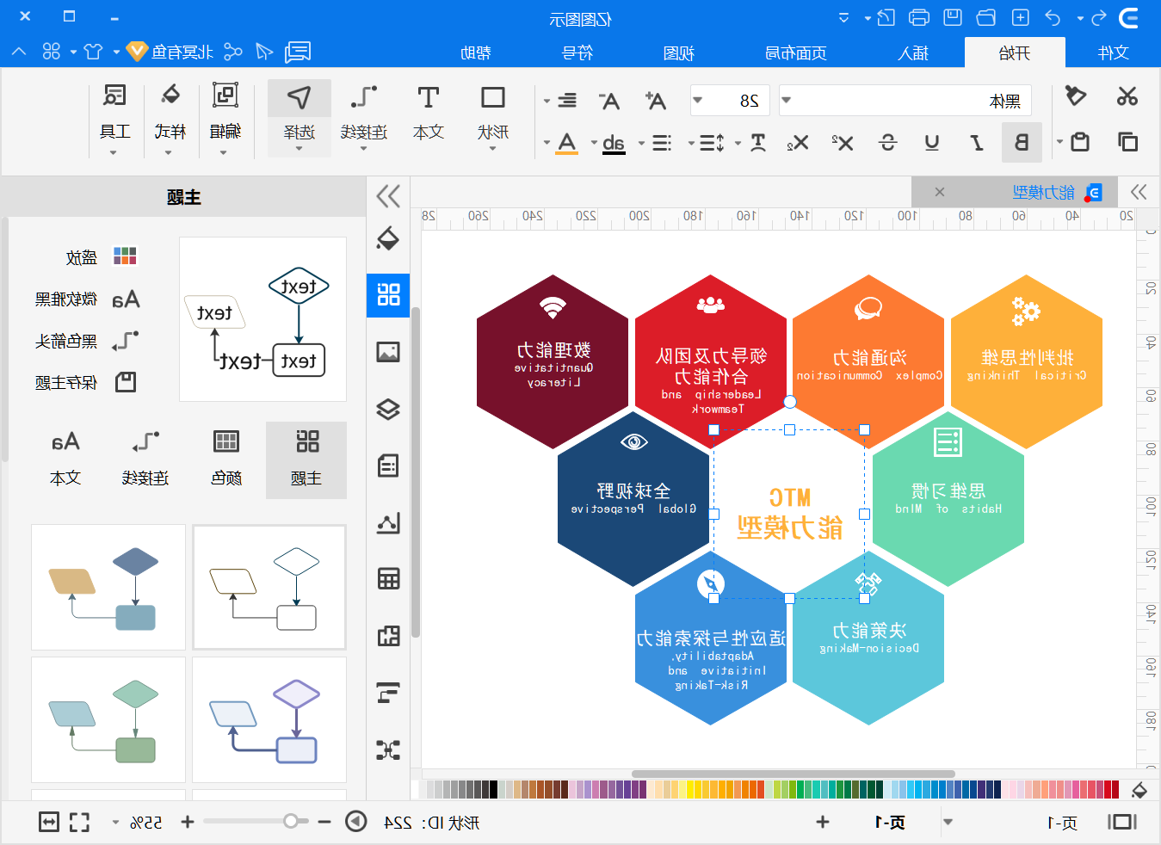Click the Export icon in title bar
The width and height of the screenshot is (1161, 845).
[x=886, y=17]
